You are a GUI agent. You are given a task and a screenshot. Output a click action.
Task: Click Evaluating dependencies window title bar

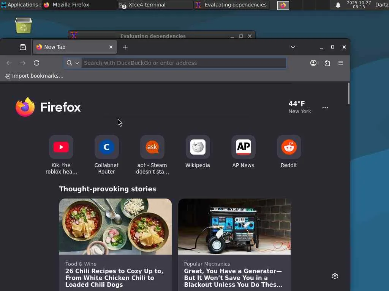click(153, 36)
